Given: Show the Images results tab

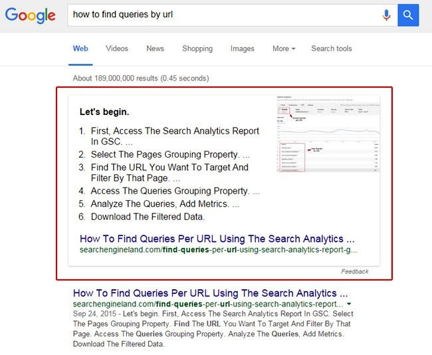Looking at the screenshot, I should coord(242,49).
